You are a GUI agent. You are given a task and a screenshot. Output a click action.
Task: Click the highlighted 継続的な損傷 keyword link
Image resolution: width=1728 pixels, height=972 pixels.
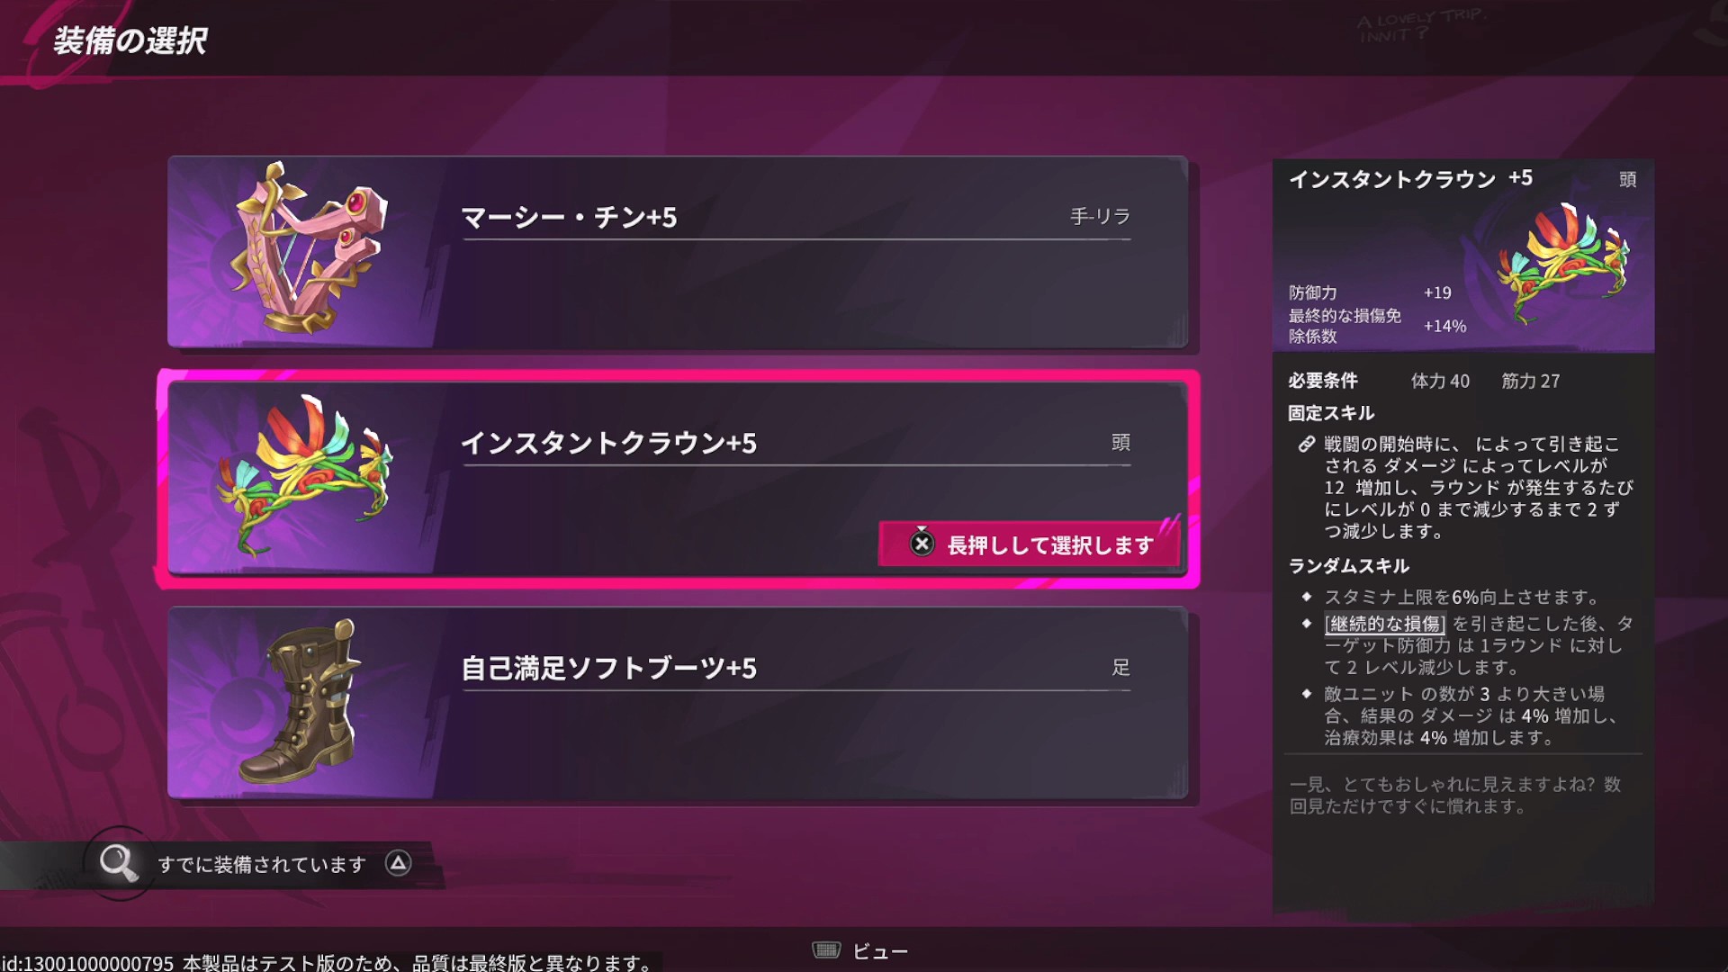(1385, 624)
